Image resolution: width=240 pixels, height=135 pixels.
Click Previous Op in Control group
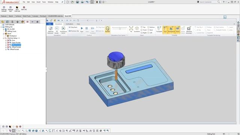[73, 31]
